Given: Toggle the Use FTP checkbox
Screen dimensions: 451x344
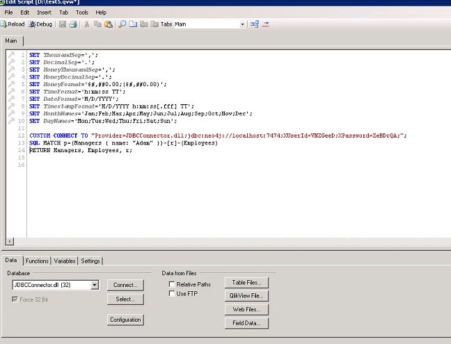Looking at the screenshot, I should pyautogui.click(x=172, y=294).
